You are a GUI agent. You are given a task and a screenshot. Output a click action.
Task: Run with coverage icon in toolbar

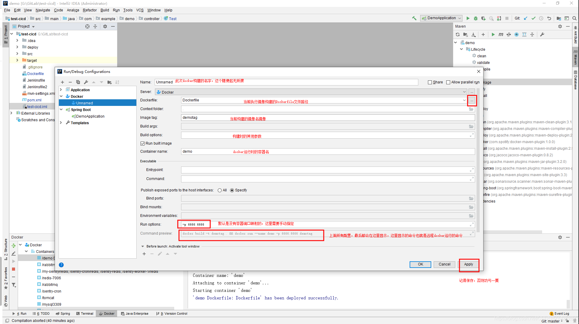pos(484,18)
